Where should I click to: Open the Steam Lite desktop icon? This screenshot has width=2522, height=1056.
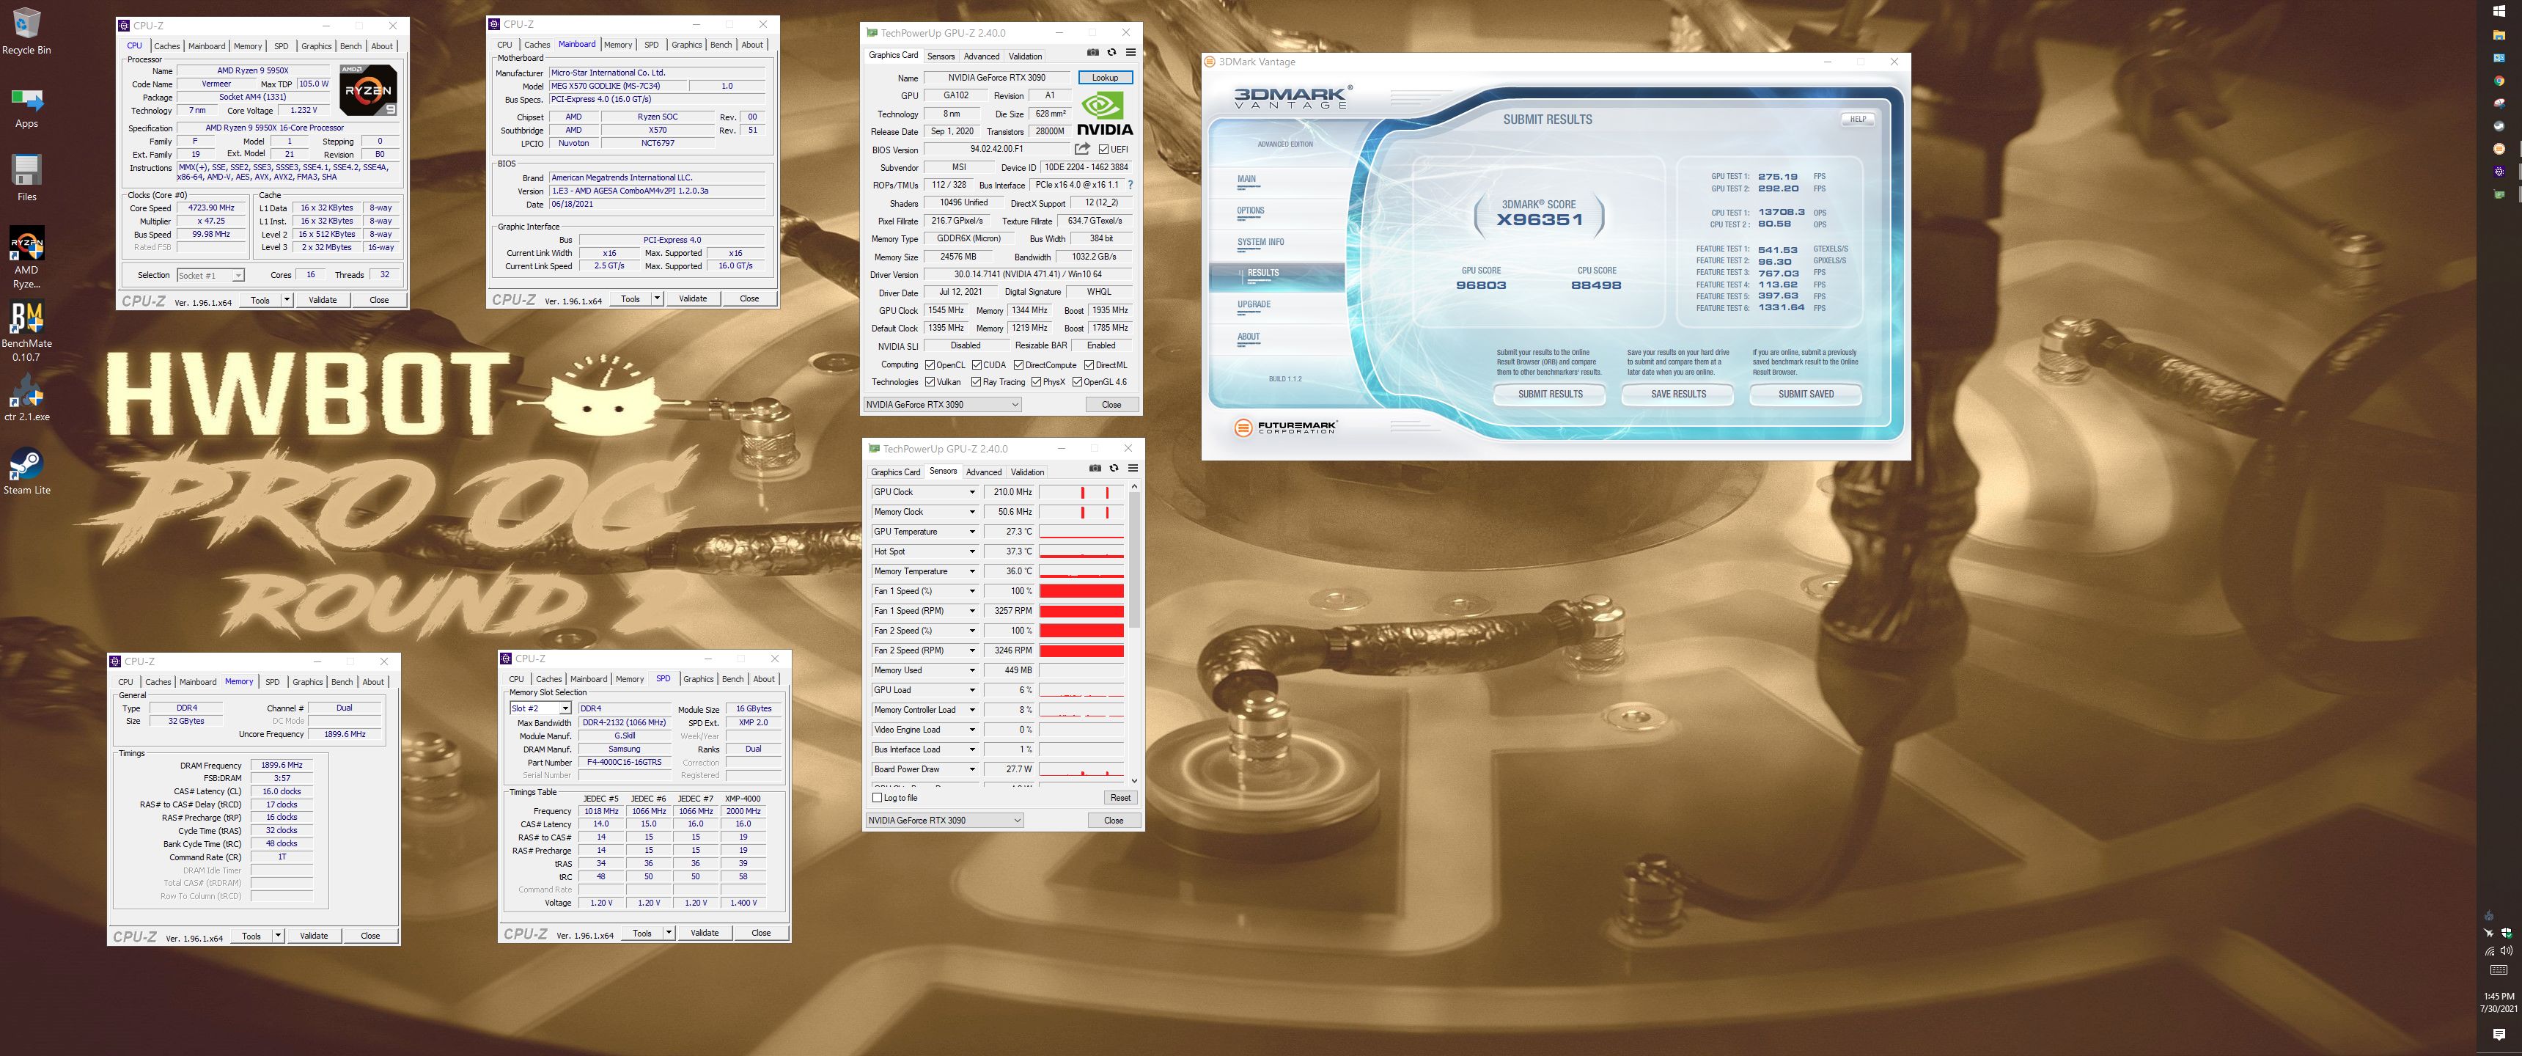pos(26,472)
